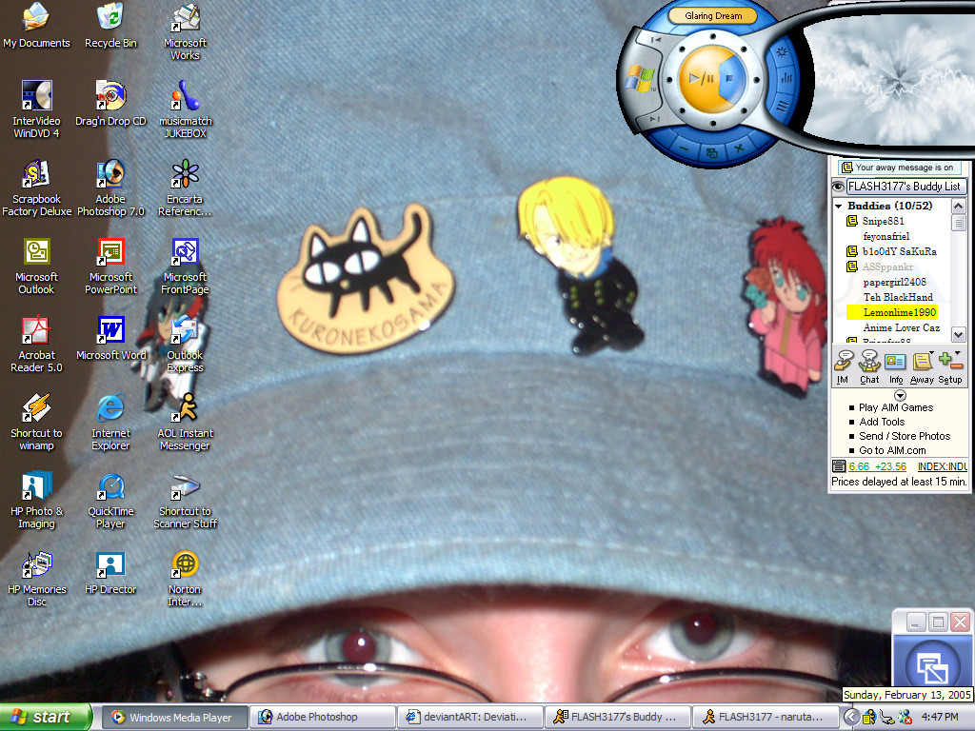
Task: Collapse the Buddies (10/52) group
Action: pos(838,206)
